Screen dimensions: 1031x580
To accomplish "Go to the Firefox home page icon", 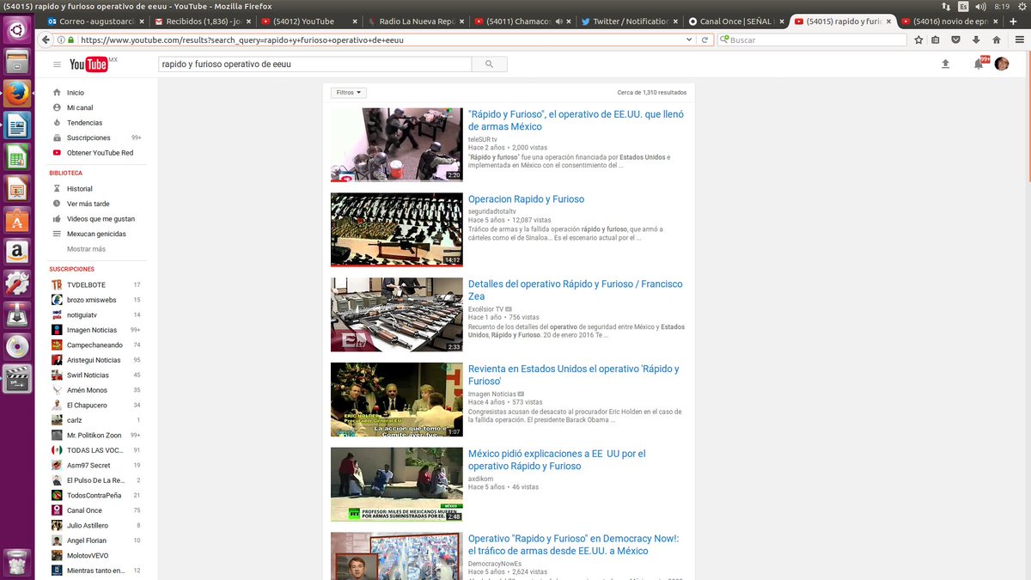I will (x=997, y=40).
